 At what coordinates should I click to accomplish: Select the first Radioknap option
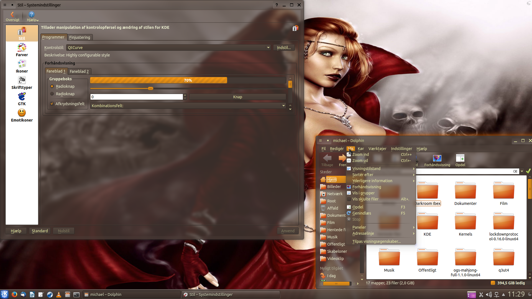click(x=62, y=86)
